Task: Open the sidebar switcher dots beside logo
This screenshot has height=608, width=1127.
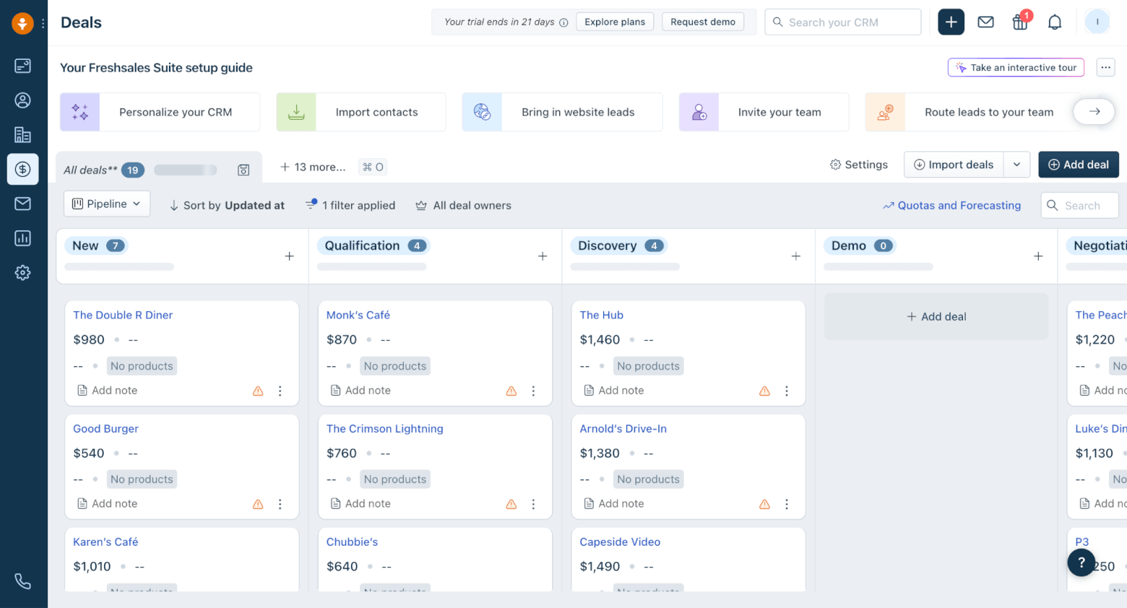Action: [43, 23]
